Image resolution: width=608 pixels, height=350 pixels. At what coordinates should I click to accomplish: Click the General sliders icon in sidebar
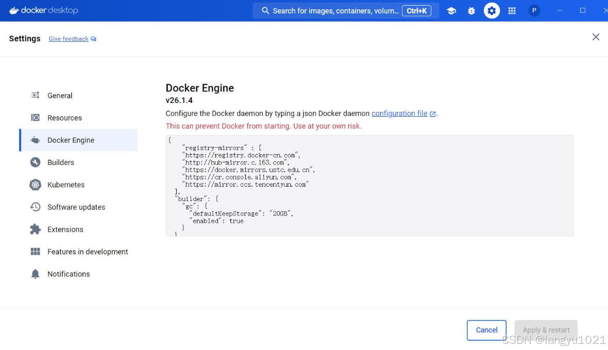point(35,95)
